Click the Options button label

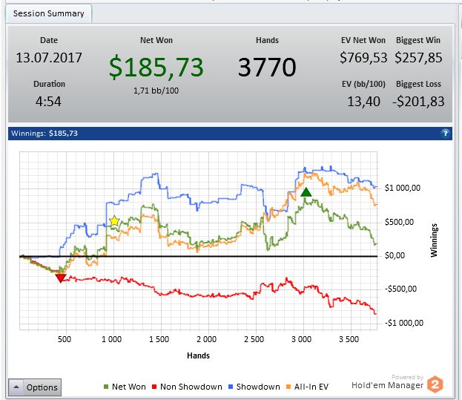click(42, 387)
